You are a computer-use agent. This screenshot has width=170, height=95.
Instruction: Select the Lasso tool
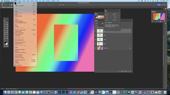(x=5, y=22)
